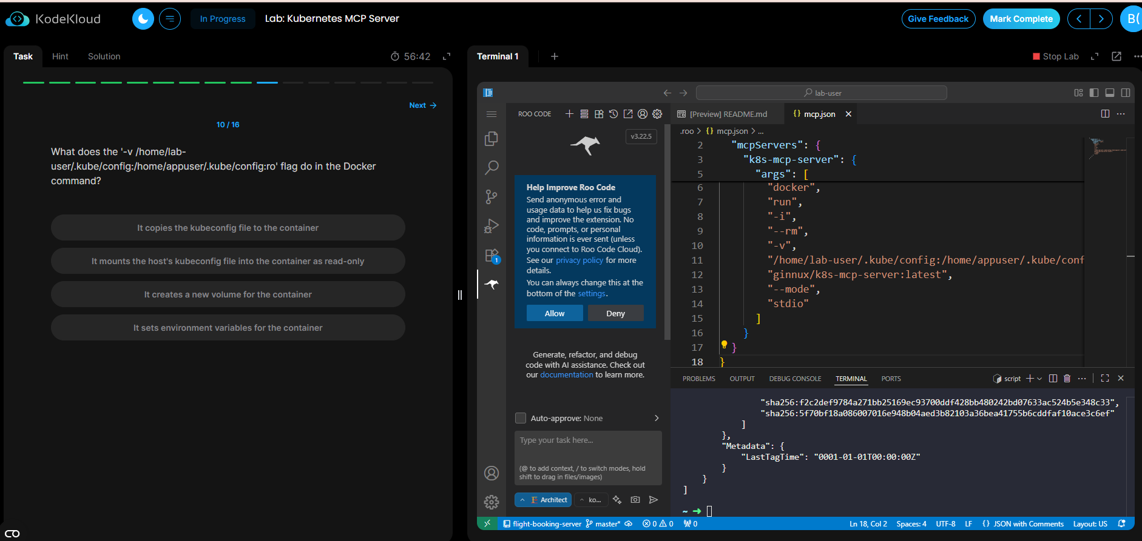Switch to PORTS panel tab
This screenshot has height=541, width=1142.
pyautogui.click(x=891, y=379)
